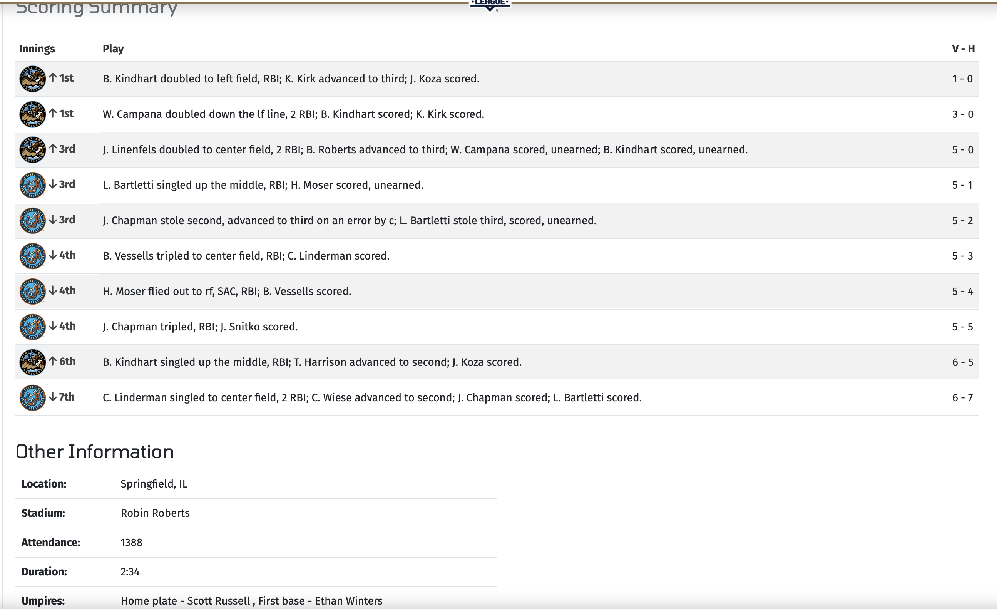The width and height of the screenshot is (997, 610).
Task: Select the final score 6 - 7
Action: 962,398
